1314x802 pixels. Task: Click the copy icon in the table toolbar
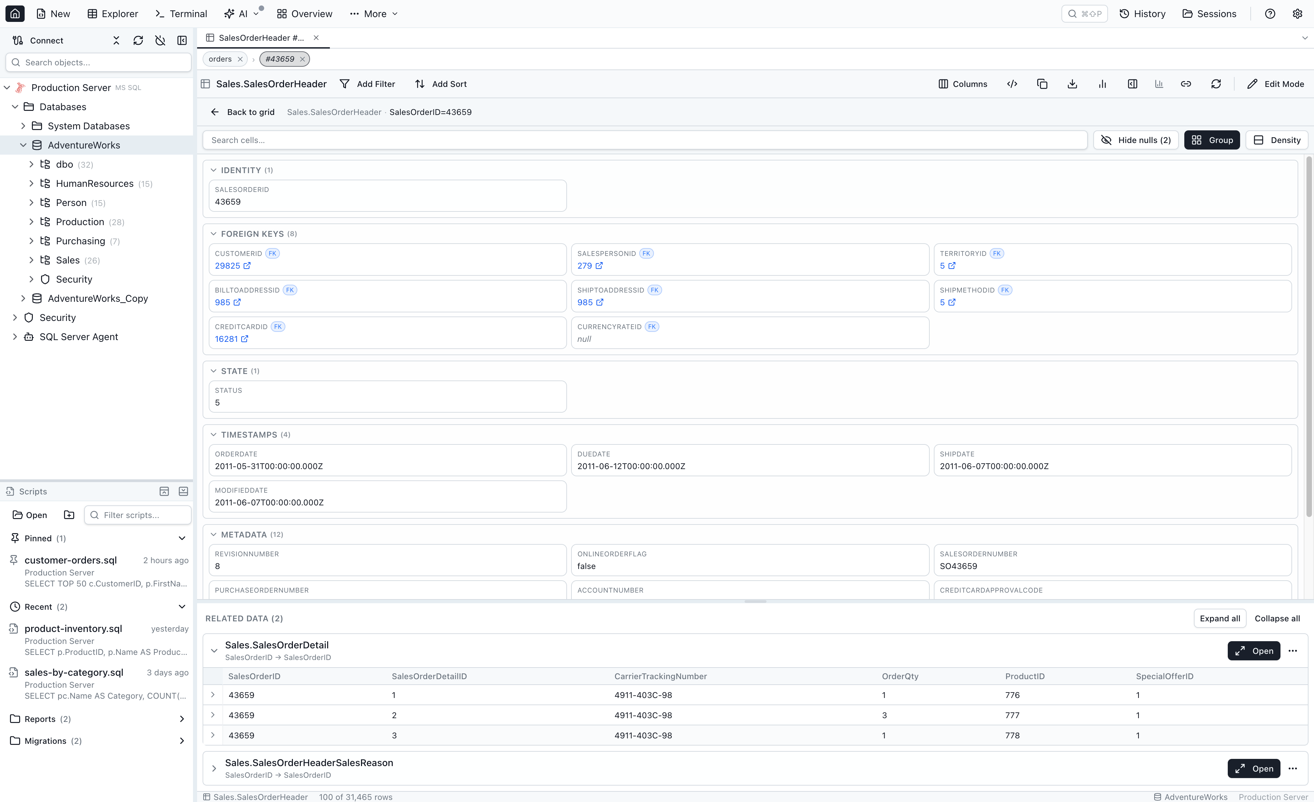coord(1042,84)
